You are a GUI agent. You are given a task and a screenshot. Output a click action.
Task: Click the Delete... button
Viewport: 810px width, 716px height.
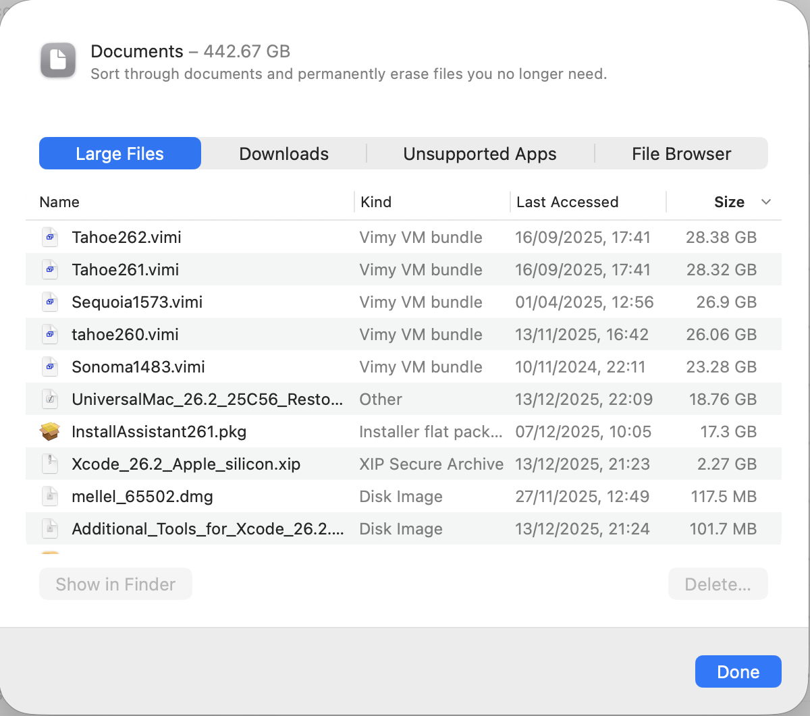(718, 584)
